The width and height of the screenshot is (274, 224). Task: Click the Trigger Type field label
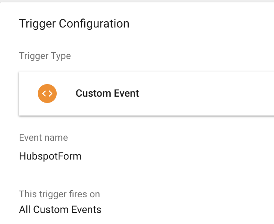(45, 56)
